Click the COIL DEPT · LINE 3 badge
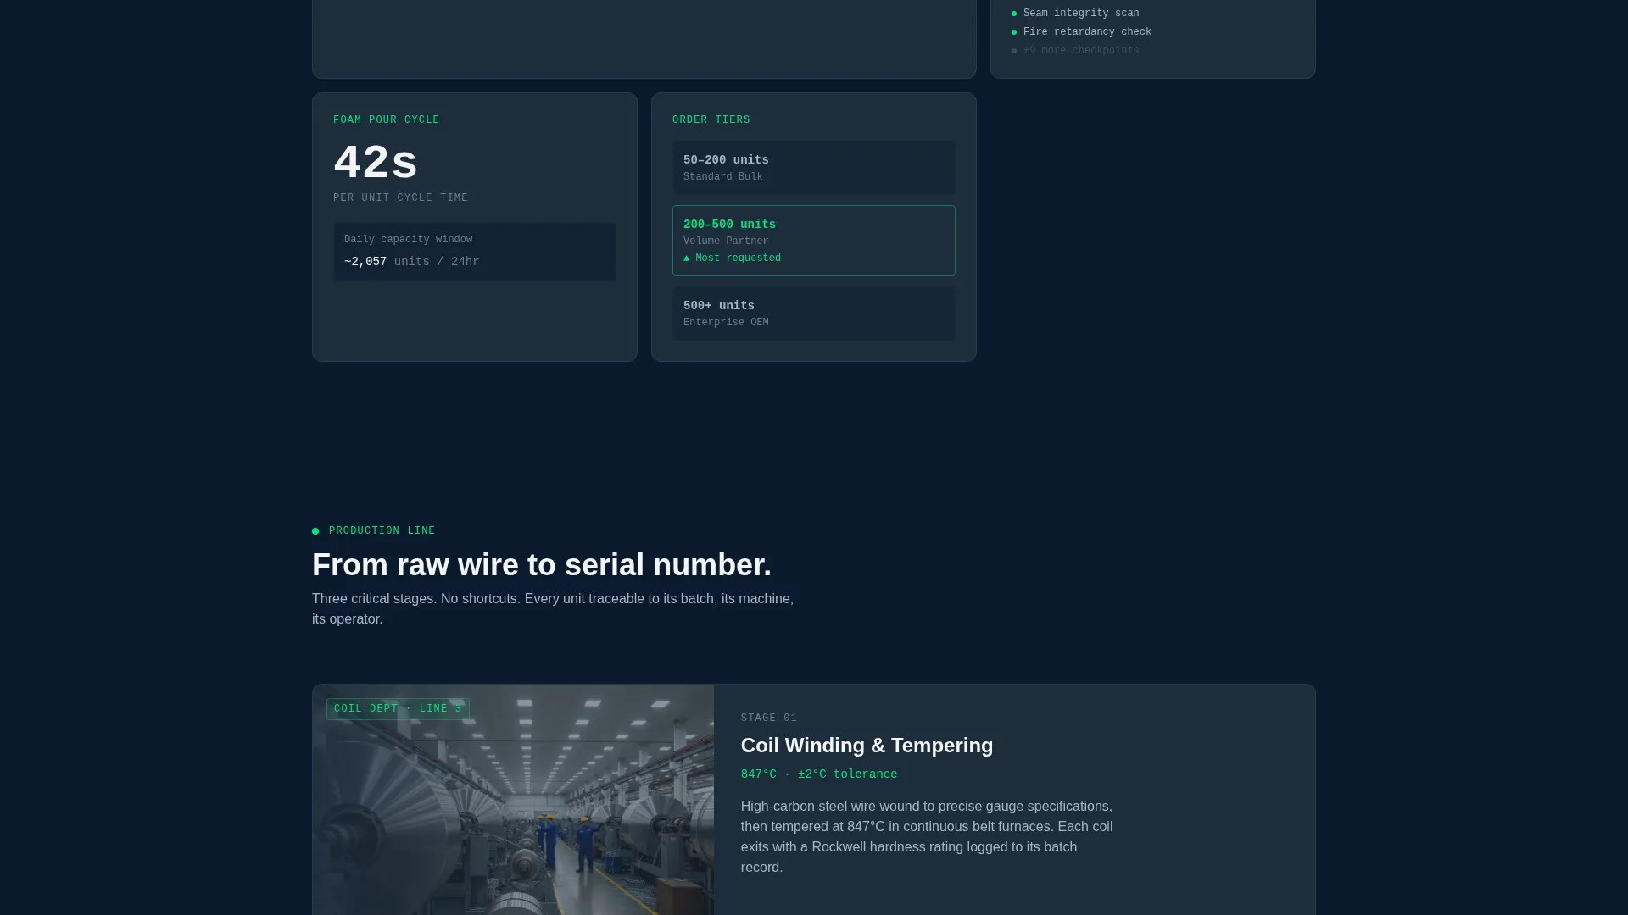This screenshot has height=915, width=1628. [399, 709]
